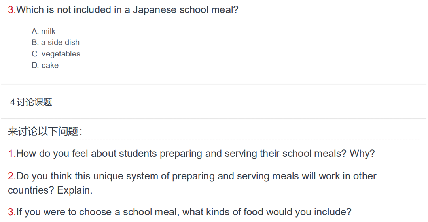This screenshot has width=428, height=222.
Task: Click discussion question about choosing school meal
Action: (x=180, y=212)
